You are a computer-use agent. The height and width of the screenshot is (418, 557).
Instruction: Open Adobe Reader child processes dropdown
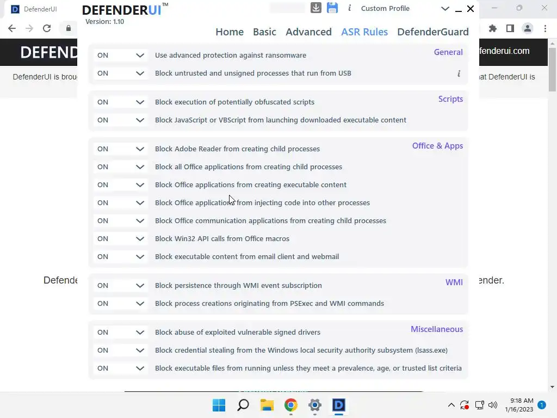tap(120, 149)
